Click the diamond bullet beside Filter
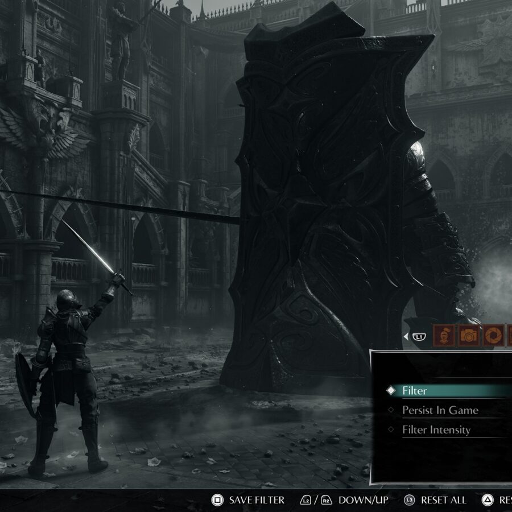Image resolution: width=512 pixels, height=512 pixels. click(x=391, y=390)
